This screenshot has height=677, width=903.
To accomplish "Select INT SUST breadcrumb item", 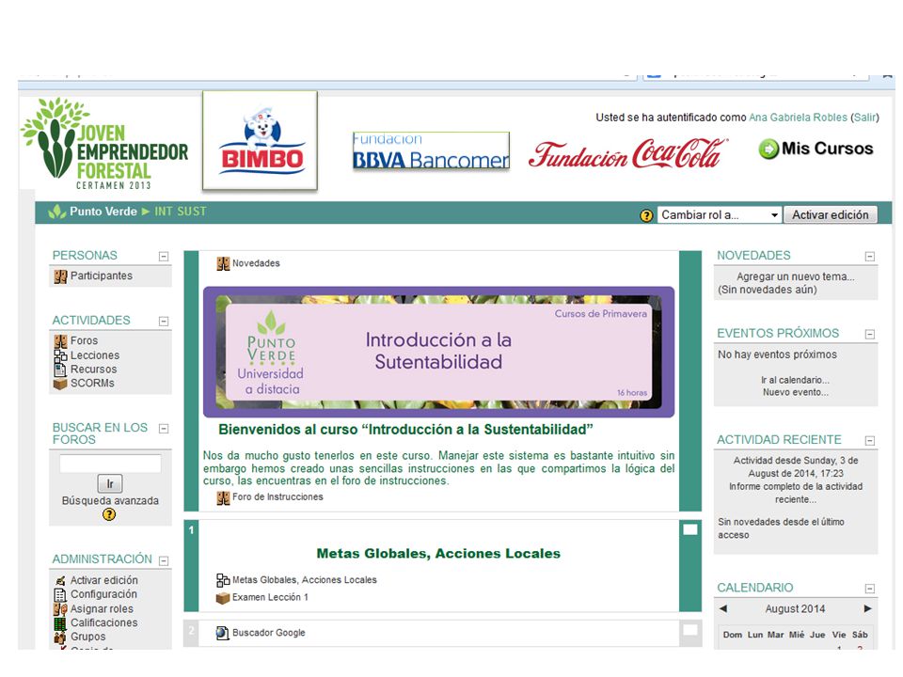I will (181, 212).
